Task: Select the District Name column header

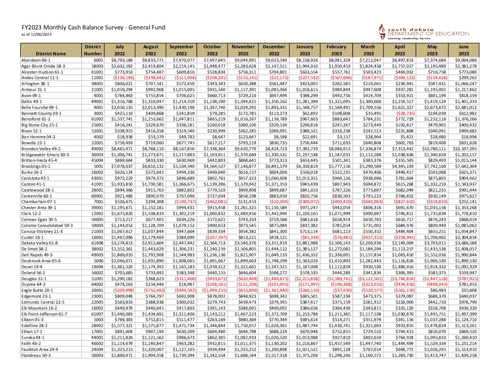Action: pyautogui.click(x=51, y=54)
